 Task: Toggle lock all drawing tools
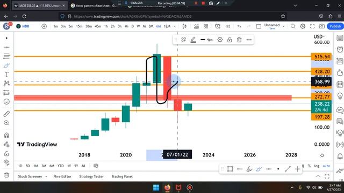pyautogui.click(x=6, y=153)
